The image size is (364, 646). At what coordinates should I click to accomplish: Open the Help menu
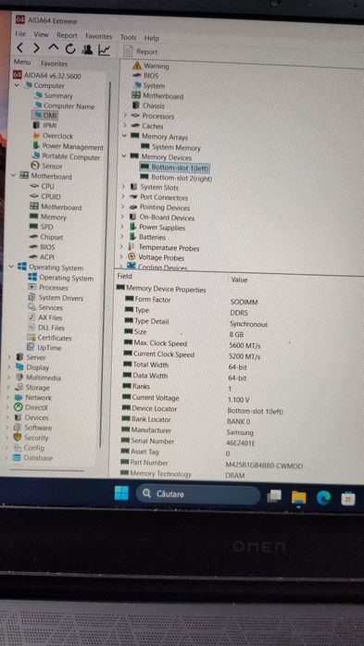151,38
